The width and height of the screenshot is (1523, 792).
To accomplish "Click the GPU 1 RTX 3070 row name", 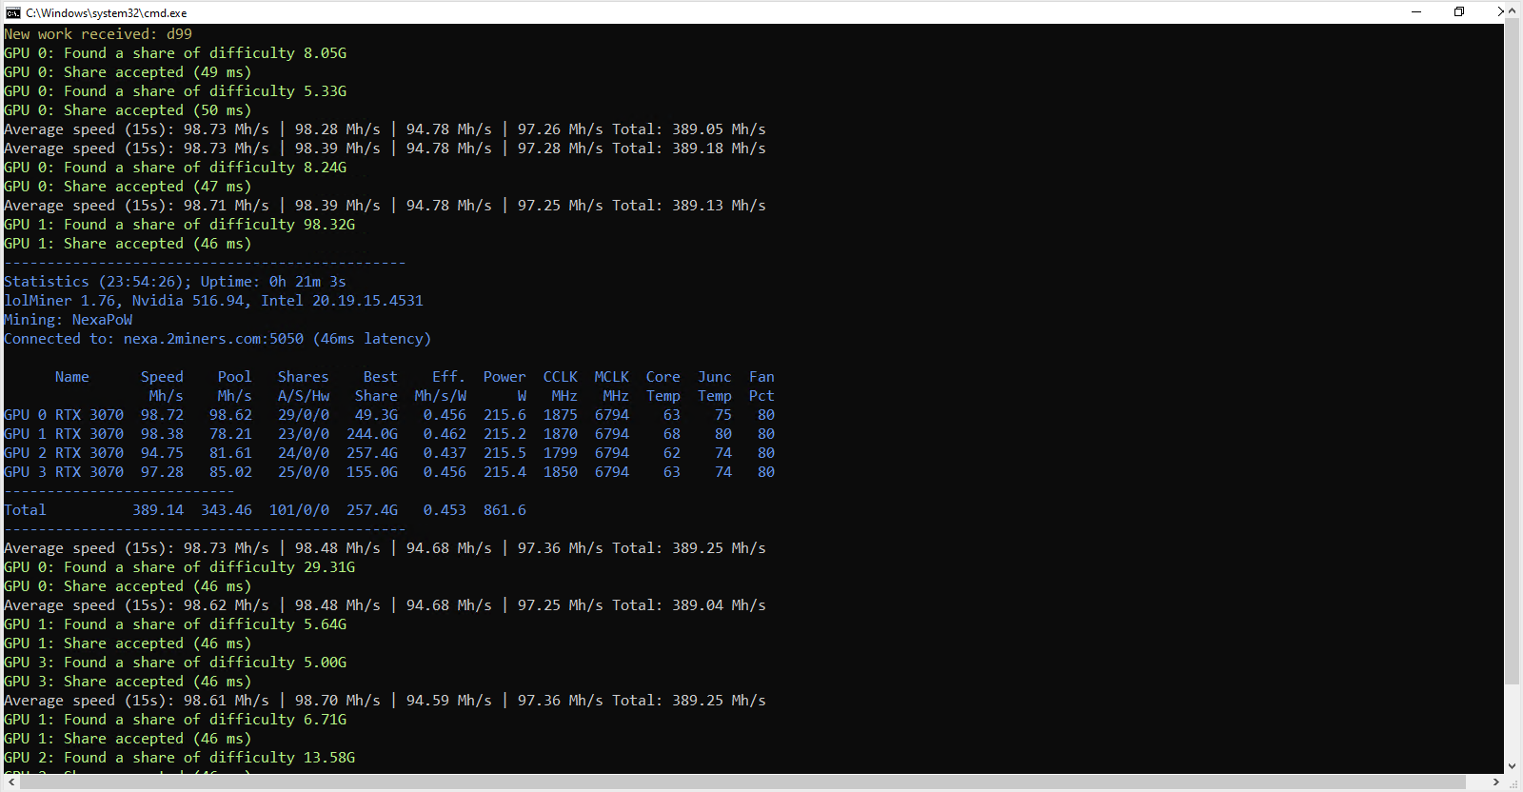I will (x=64, y=434).
